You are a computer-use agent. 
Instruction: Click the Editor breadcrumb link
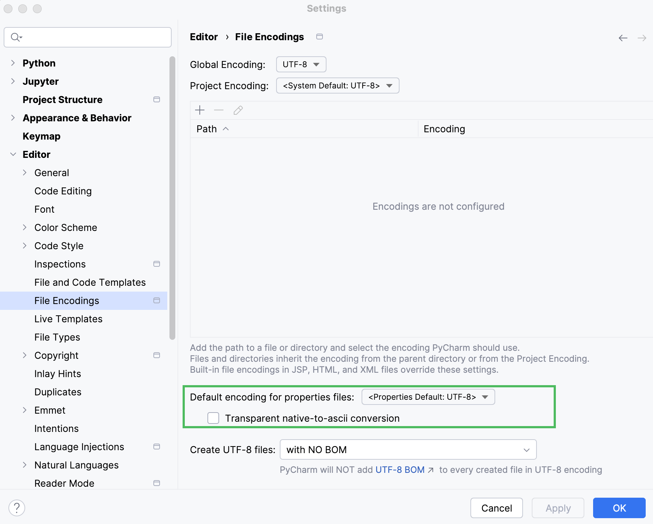coord(203,37)
